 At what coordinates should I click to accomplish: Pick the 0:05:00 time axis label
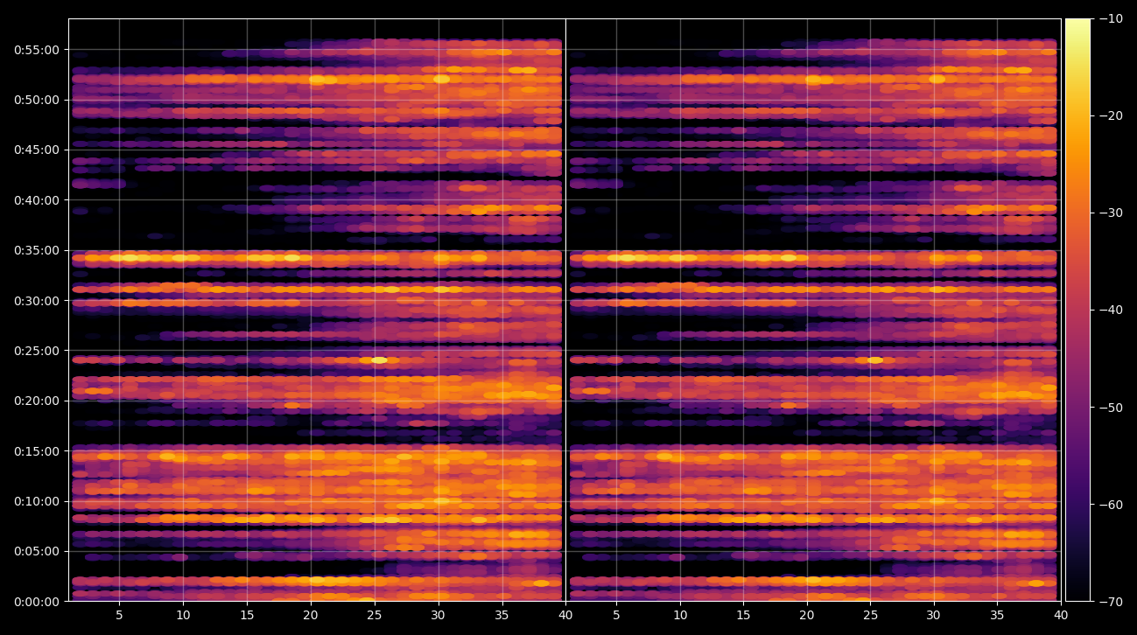36,551
